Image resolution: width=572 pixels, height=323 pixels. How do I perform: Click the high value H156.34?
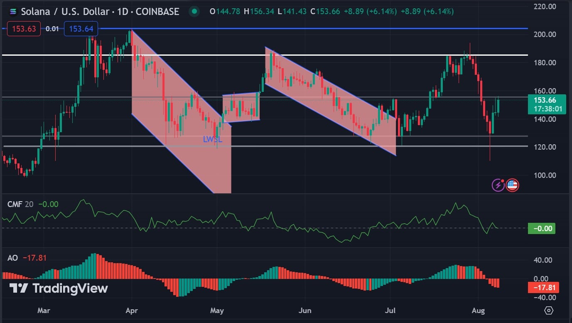(x=259, y=12)
